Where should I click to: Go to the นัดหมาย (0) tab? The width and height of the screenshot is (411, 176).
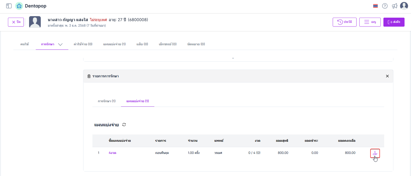[196, 44]
